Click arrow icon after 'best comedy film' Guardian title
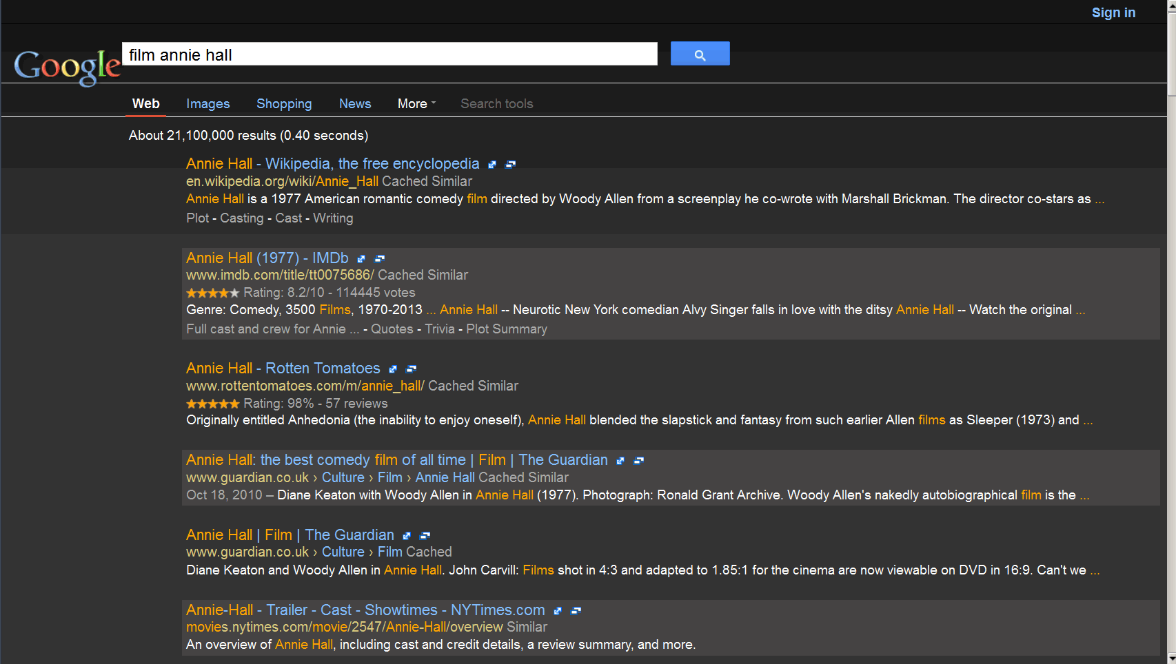The width and height of the screenshot is (1176, 664). pos(620,461)
